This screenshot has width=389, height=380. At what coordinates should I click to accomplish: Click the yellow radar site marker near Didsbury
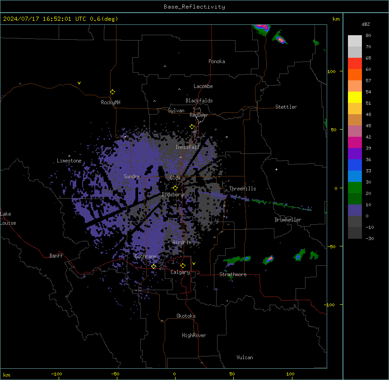coord(175,188)
